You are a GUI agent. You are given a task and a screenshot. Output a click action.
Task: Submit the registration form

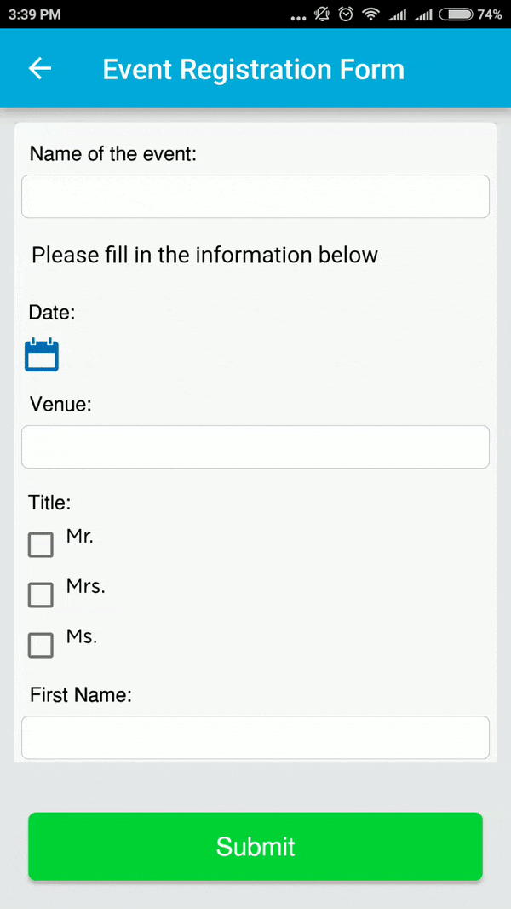click(x=255, y=847)
